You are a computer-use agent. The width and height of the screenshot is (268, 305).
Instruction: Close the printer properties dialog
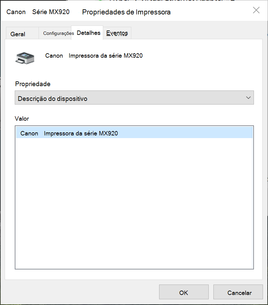pos(256,10)
